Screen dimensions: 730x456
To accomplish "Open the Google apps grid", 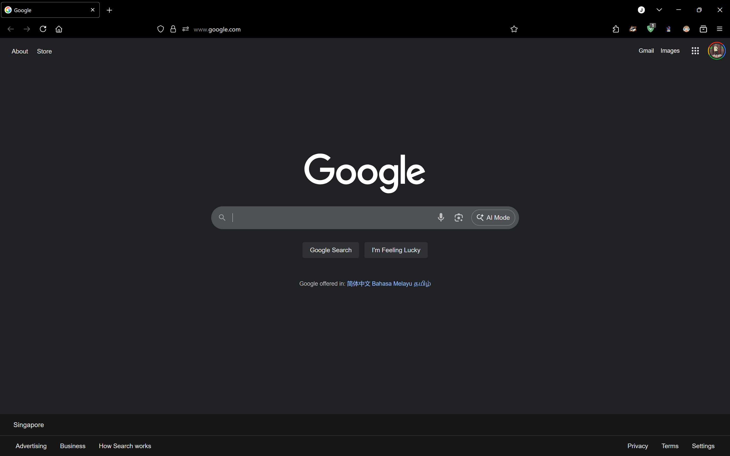I will tap(695, 51).
